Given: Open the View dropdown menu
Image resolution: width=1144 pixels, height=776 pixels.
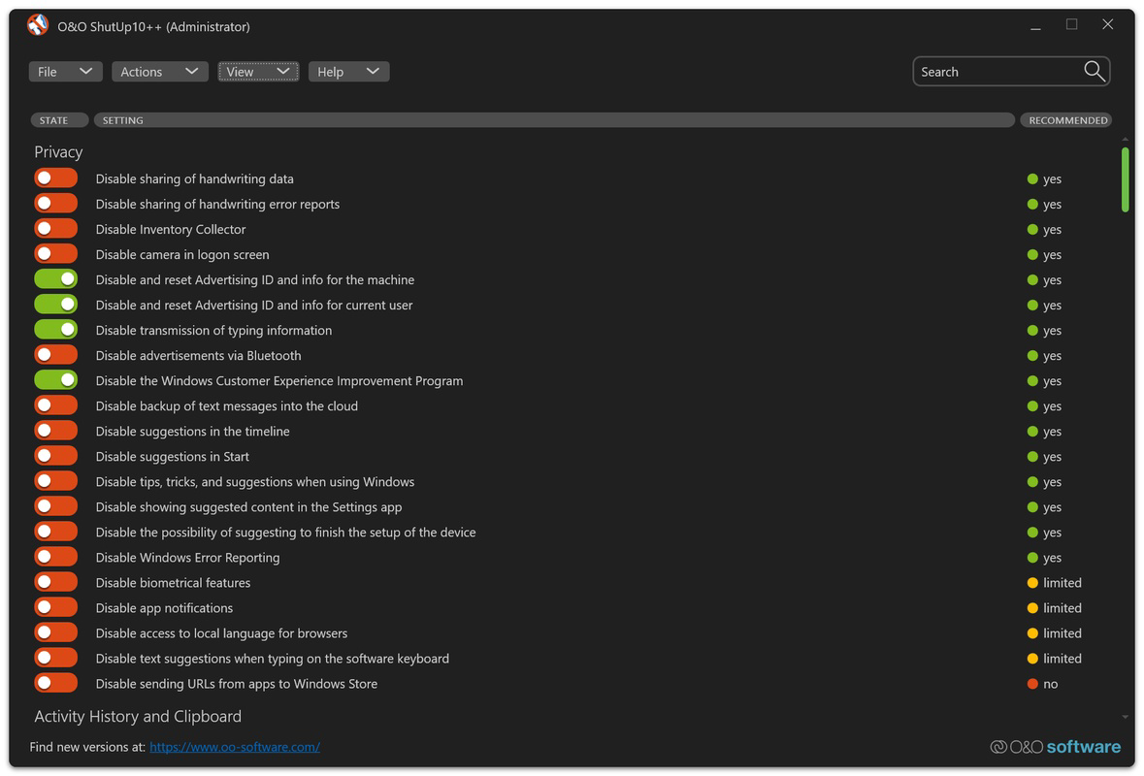Looking at the screenshot, I should pyautogui.click(x=258, y=72).
